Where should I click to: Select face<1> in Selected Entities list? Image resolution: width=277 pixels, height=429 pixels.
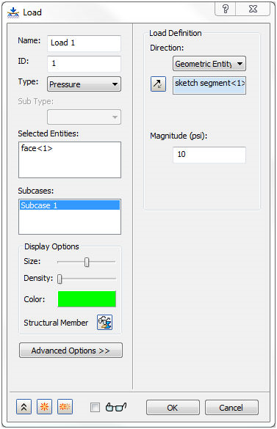(x=37, y=148)
